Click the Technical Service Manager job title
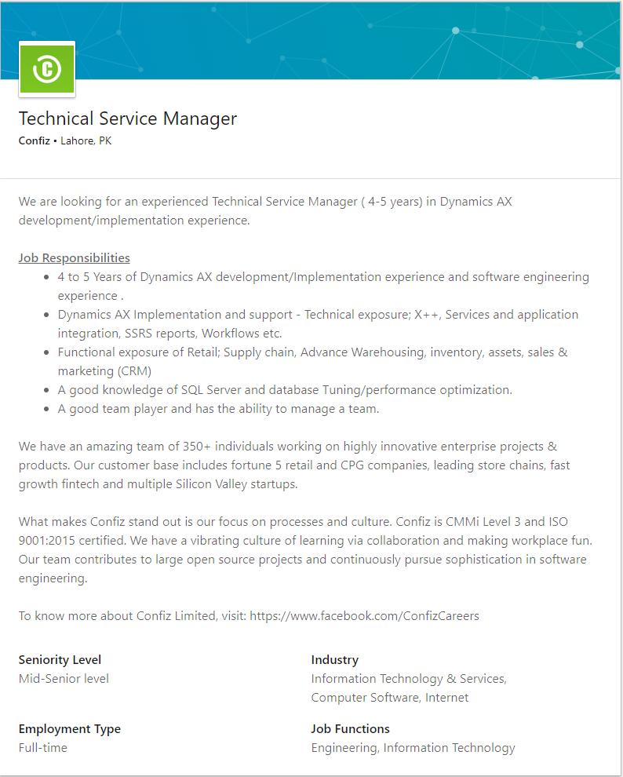This screenshot has height=777, width=623. point(128,119)
